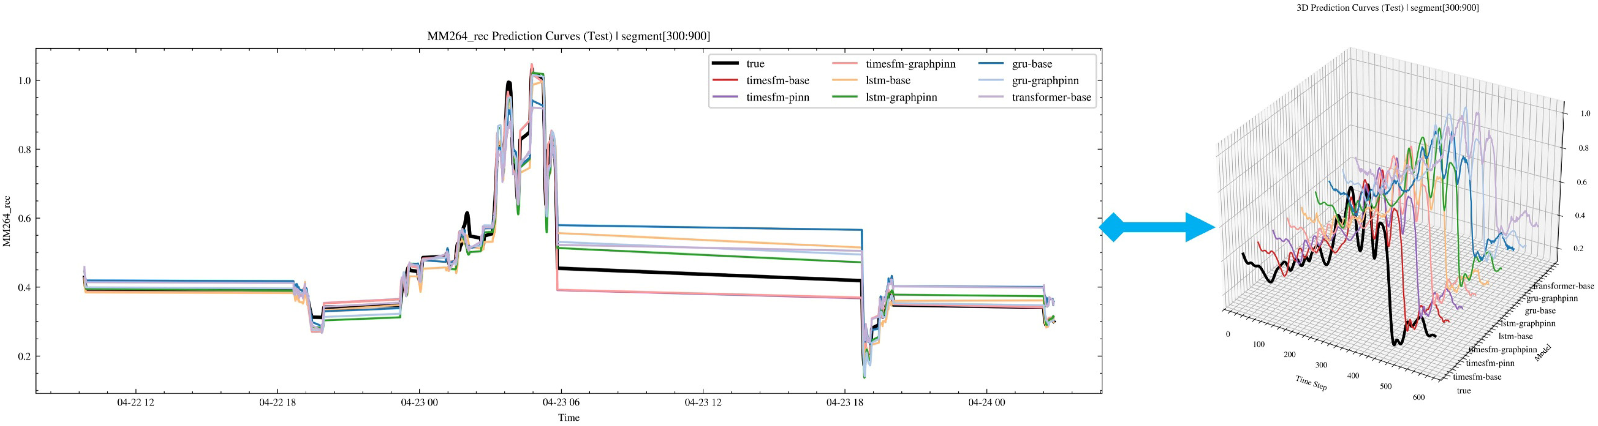
Task: Click 'gru-graphpinn' on the 3D plot Model axis
Action: [1551, 298]
